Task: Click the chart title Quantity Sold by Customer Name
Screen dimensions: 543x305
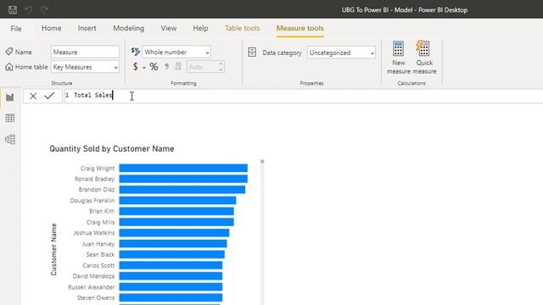Action: click(x=111, y=149)
